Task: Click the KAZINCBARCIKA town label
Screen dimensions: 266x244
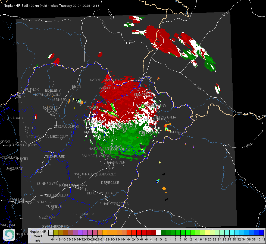Action: pyautogui.click(x=48, y=95)
